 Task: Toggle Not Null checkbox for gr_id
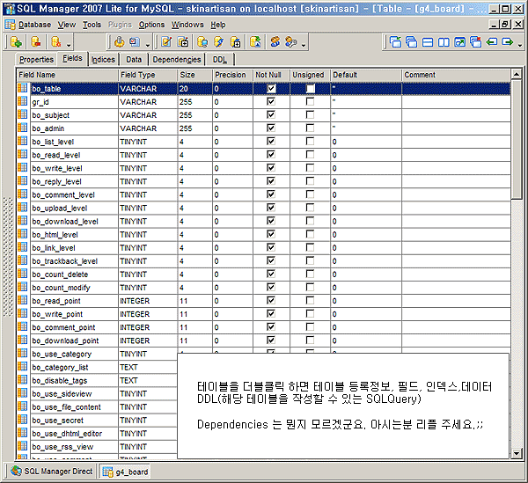point(271,102)
